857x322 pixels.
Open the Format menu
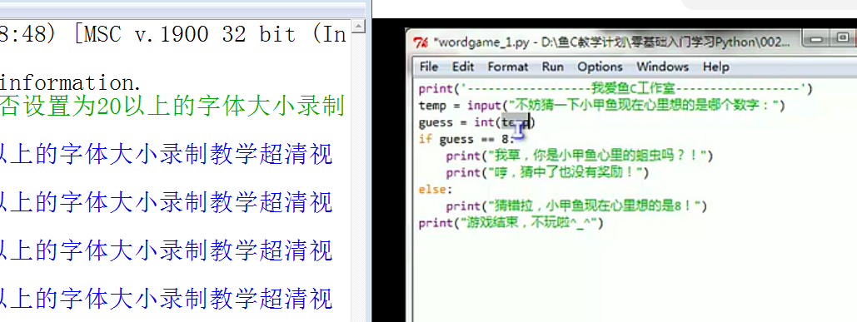tap(508, 67)
